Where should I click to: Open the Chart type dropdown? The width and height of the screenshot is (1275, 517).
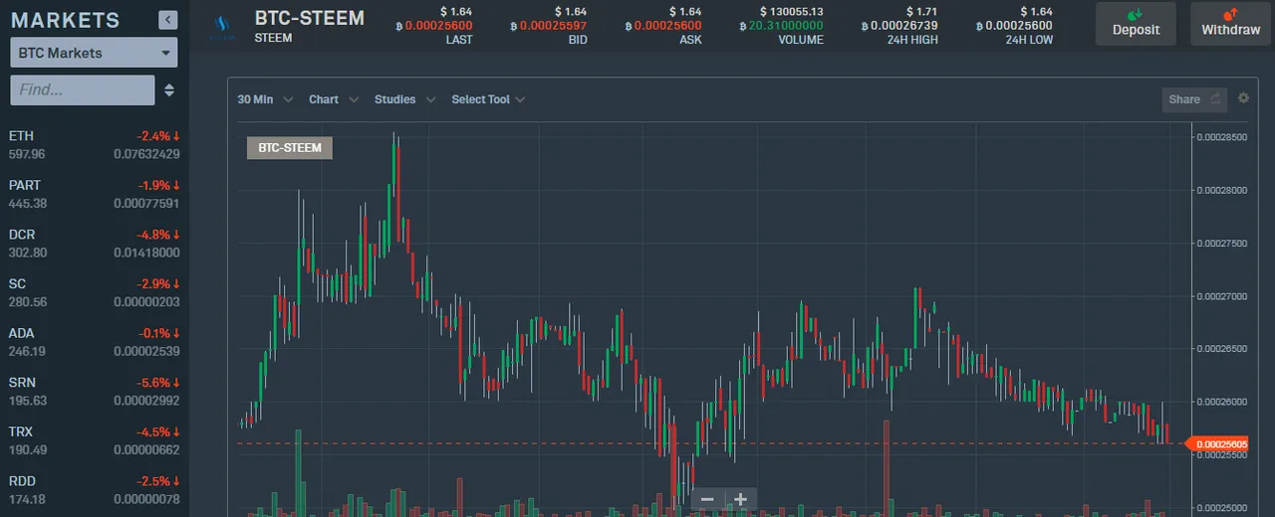(333, 99)
